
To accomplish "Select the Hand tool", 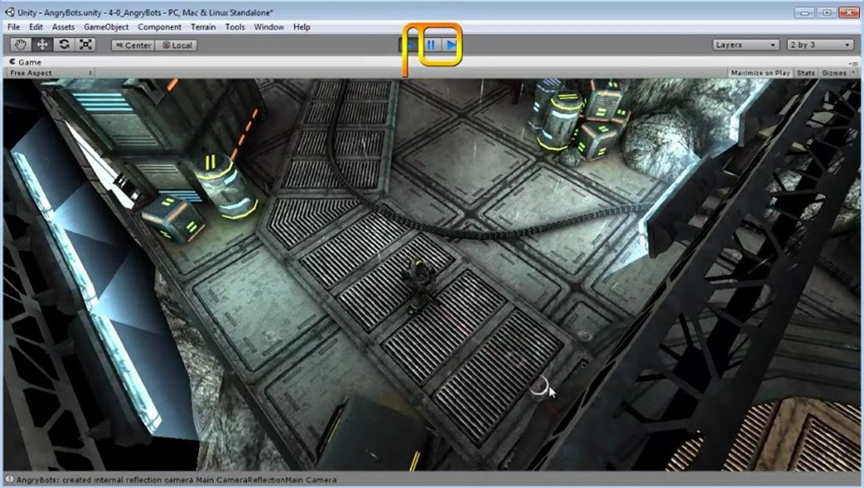I will 20,45.
